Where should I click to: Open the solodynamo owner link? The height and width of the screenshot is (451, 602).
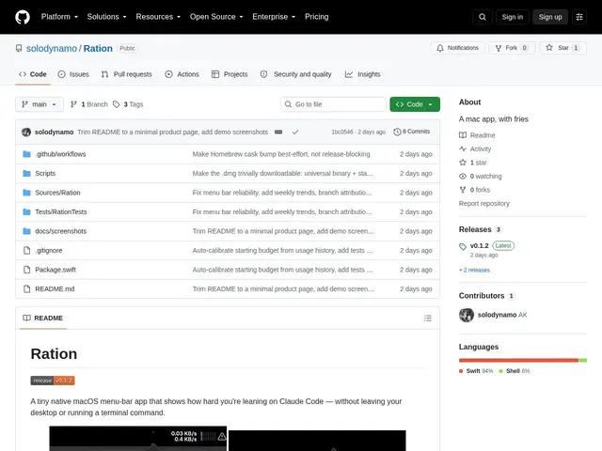click(52, 48)
